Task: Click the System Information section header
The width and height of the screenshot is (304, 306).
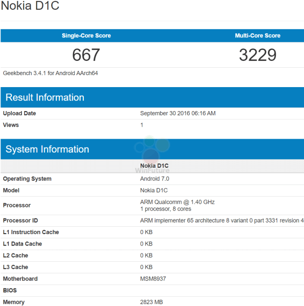Action: (47, 149)
